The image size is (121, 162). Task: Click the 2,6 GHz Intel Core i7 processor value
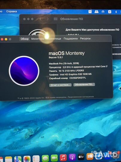pos(85,67)
